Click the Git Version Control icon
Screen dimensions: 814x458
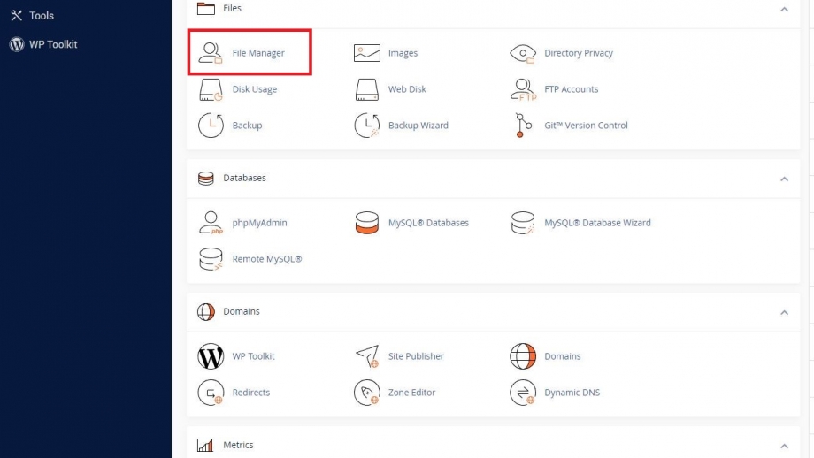[x=523, y=125]
